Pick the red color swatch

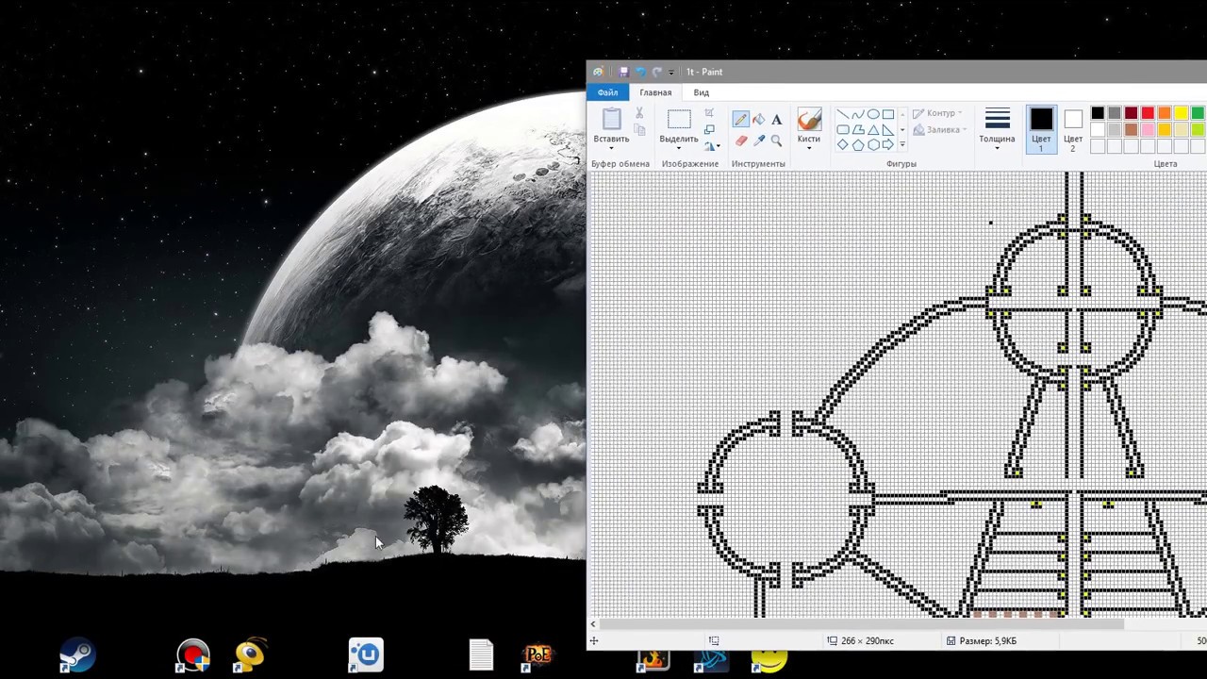pyautogui.click(x=1148, y=113)
